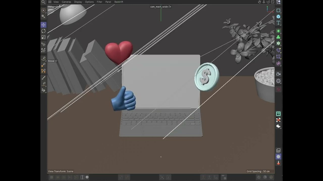Click the search magnifier icon

click(x=43, y=2)
